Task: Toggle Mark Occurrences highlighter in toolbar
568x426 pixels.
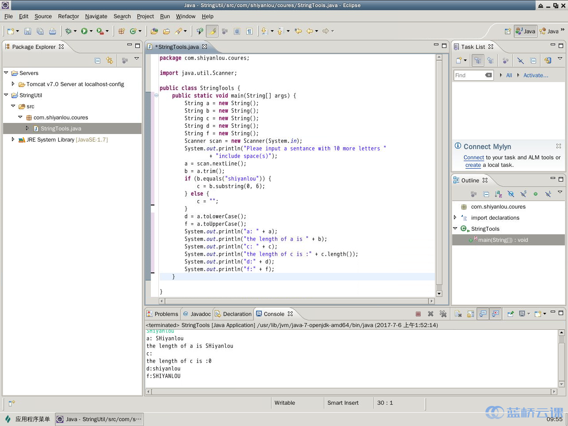Action: coord(212,31)
